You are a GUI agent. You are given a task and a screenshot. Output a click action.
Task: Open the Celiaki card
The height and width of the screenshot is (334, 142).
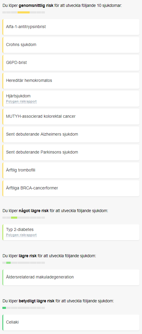(71, 322)
